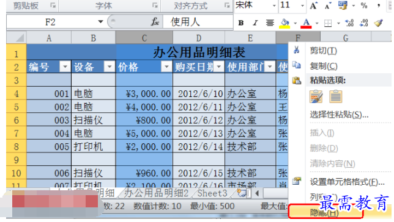Open the borders dropdown arrow
The image size is (394, 222).
tap(338, 23)
